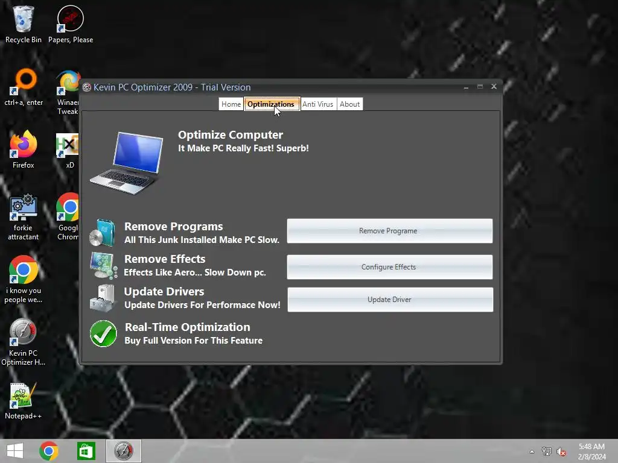618x463 pixels.
Task: Select the Firefox desktop shortcut
Action: click(x=24, y=150)
